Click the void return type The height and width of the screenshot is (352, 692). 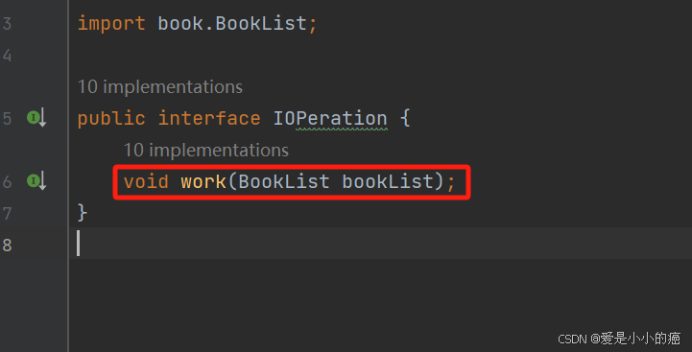146,181
